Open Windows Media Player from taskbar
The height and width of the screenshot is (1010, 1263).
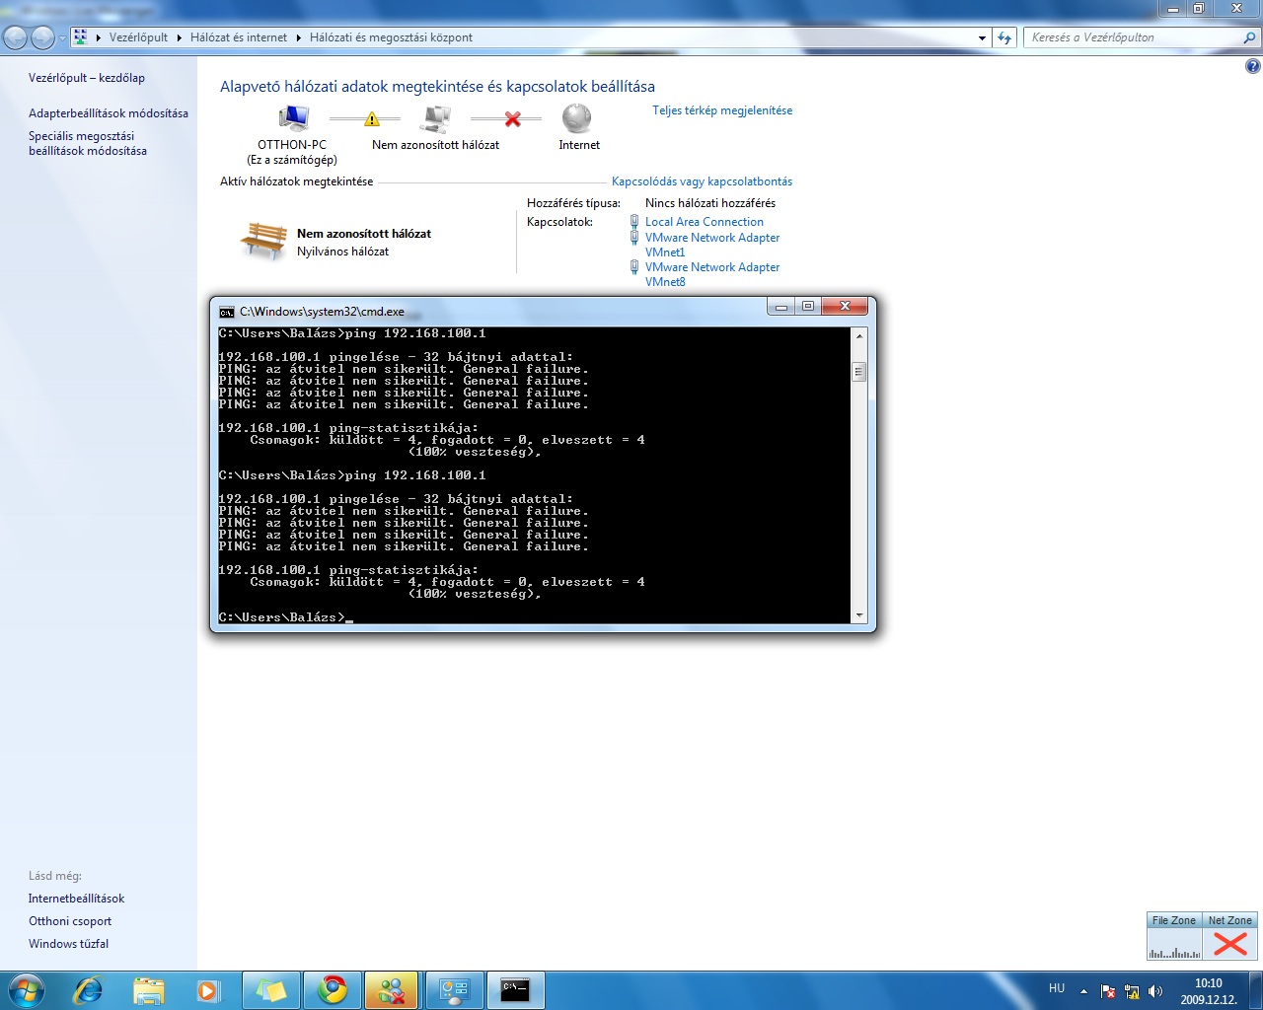(208, 990)
